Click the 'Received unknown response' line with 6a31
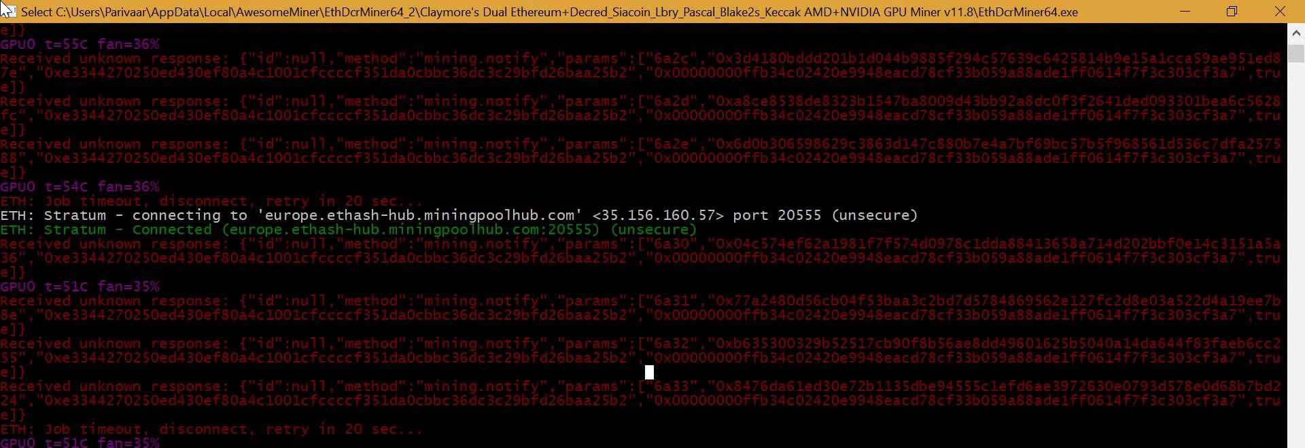Screen dimensions: 1305x448 tap(640, 301)
